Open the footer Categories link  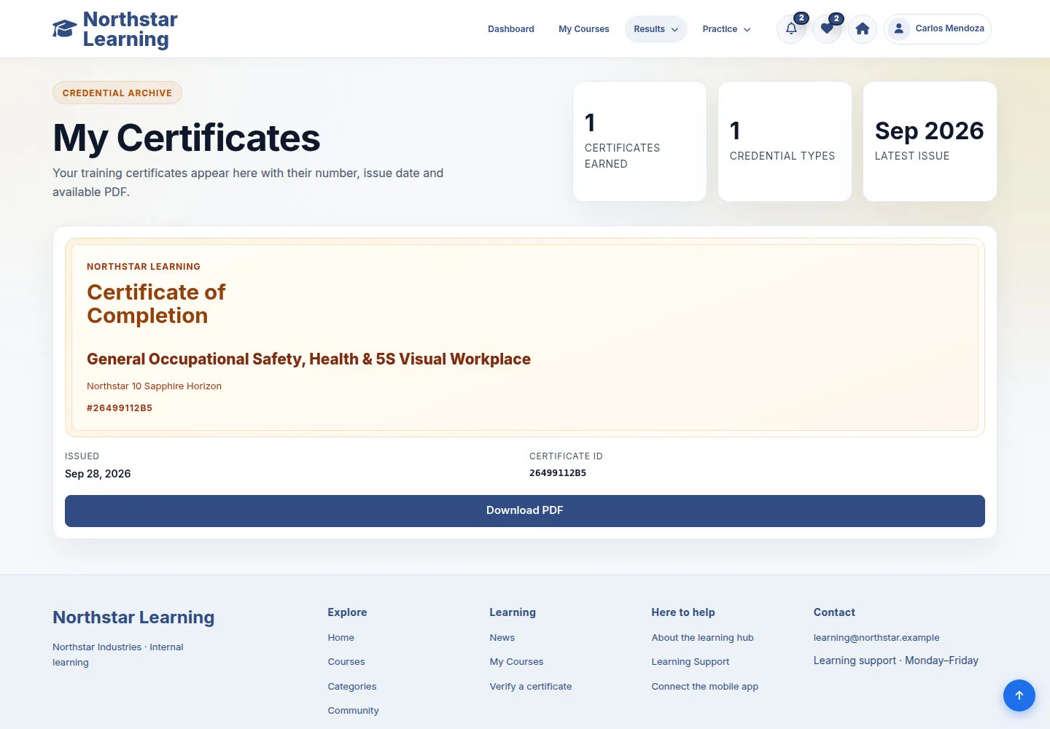pyautogui.click(x=352, y=687)
